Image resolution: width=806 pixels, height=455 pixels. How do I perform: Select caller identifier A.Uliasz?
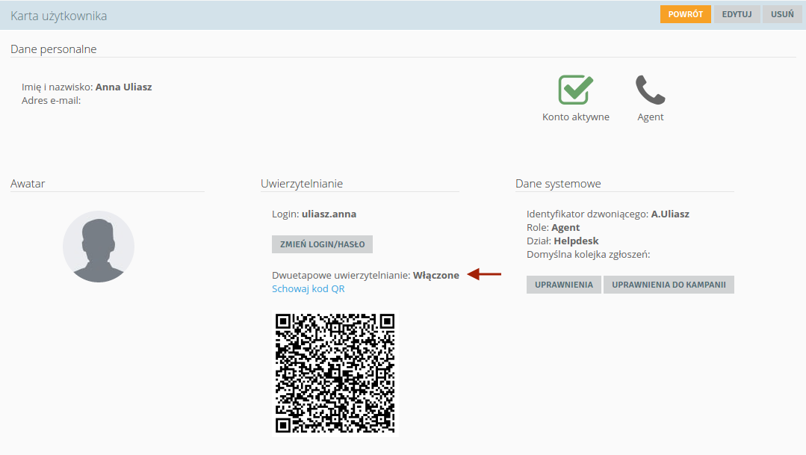670,214
